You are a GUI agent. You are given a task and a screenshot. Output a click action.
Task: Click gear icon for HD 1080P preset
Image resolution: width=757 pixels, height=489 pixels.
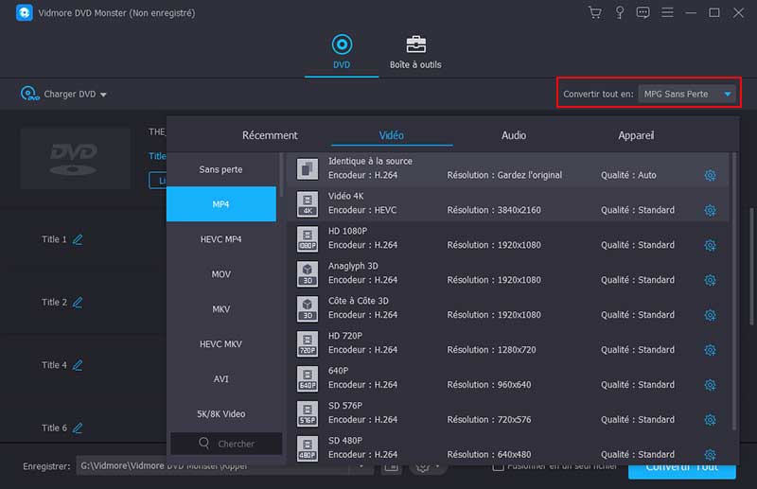710,245
